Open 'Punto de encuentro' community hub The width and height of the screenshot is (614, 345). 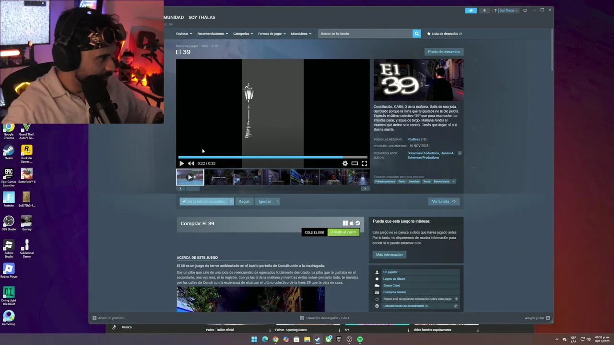coord(444,52)
